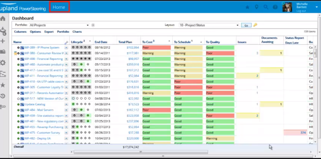Click the settings gear in left sidebar
Viewport: 321px width, 159px height.
point(3,63)
